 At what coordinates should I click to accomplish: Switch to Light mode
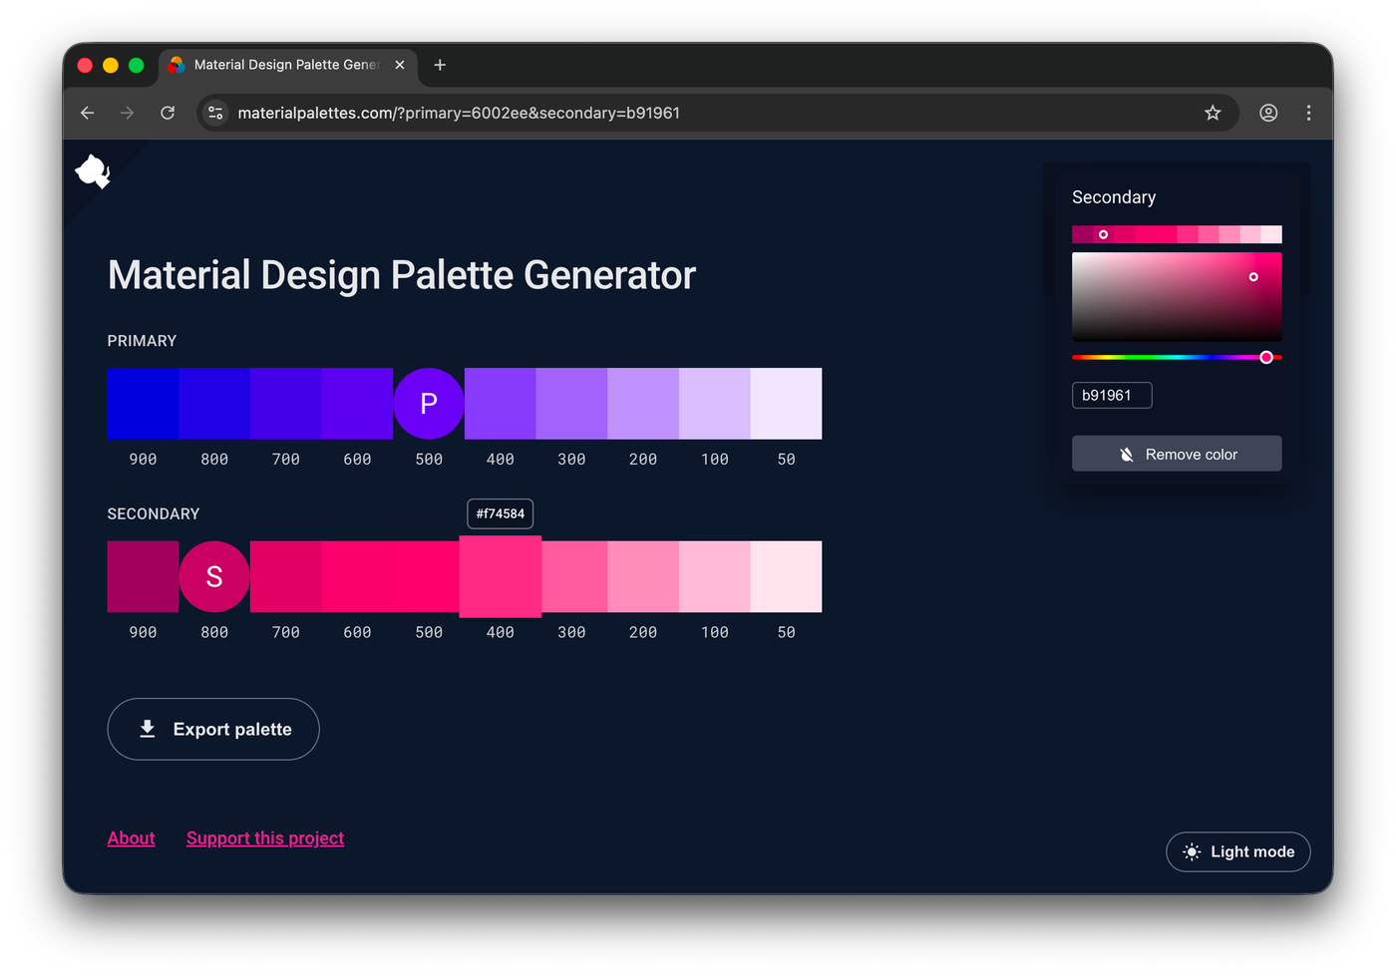point(1237,851)
